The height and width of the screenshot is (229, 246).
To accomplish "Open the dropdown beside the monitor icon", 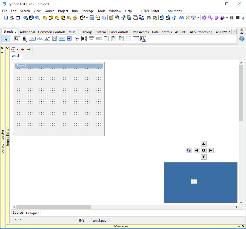I will tap(198, 18).
